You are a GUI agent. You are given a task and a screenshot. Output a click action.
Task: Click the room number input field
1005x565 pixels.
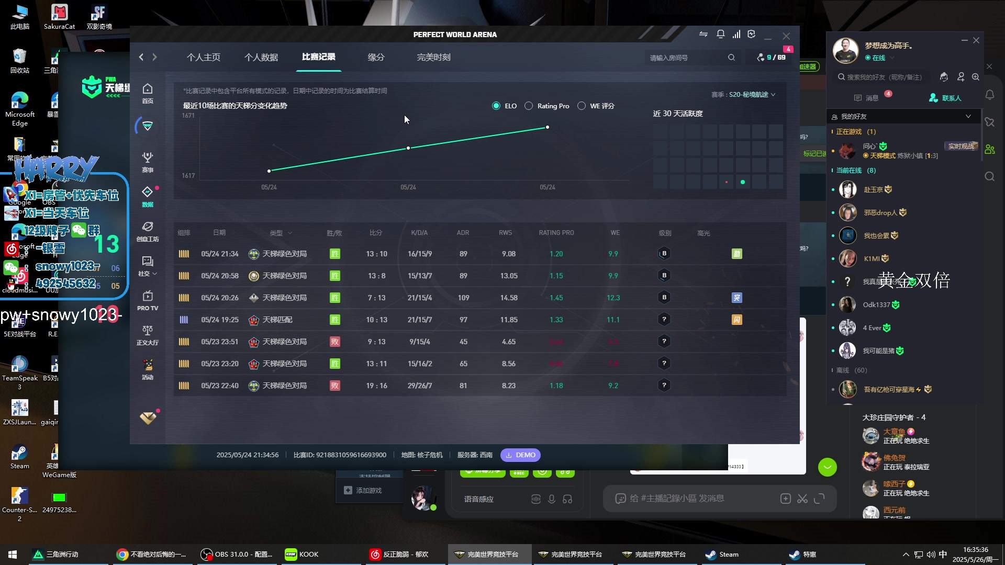tap(686, 58)
